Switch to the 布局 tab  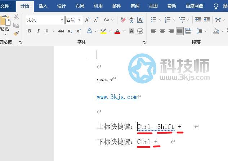[80, 6]
